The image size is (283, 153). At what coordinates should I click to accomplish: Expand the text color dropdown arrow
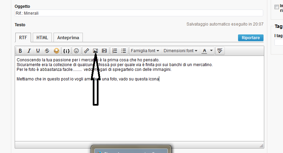211,51
